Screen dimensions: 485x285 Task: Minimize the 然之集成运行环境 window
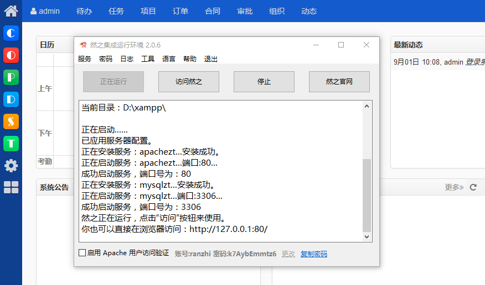pyautogui.click(x=316, y=45)
